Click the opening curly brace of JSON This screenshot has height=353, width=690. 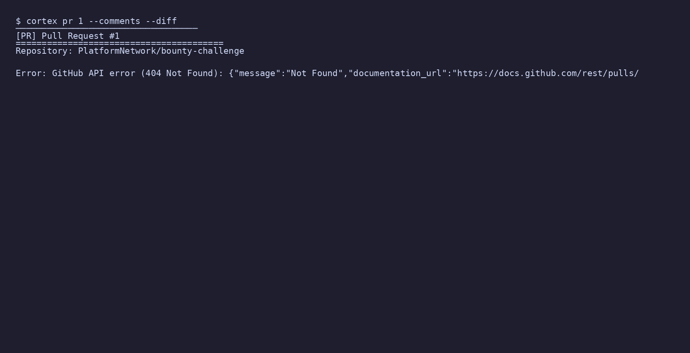point(231,73)
